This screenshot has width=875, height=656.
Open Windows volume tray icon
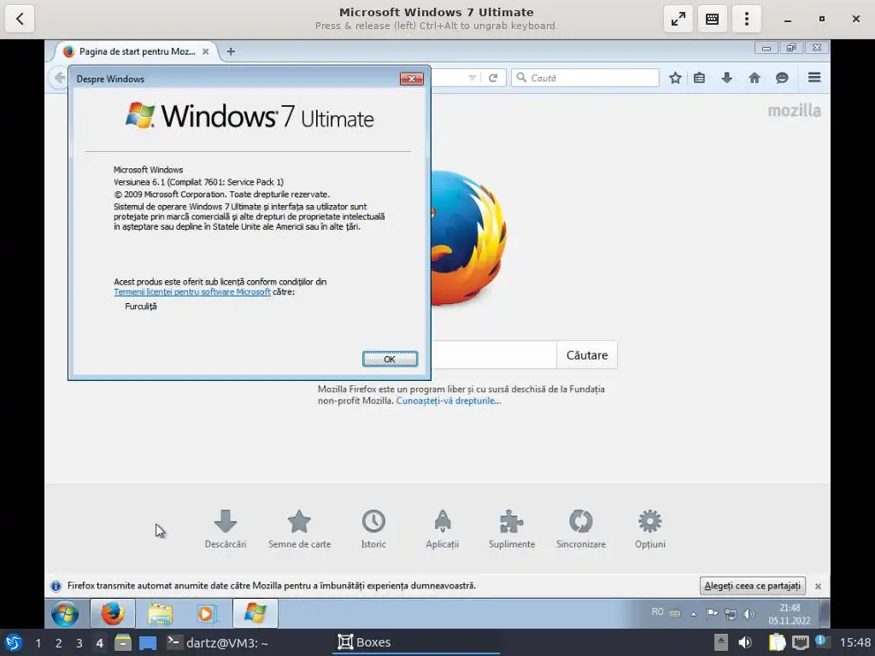coord(749,614)
